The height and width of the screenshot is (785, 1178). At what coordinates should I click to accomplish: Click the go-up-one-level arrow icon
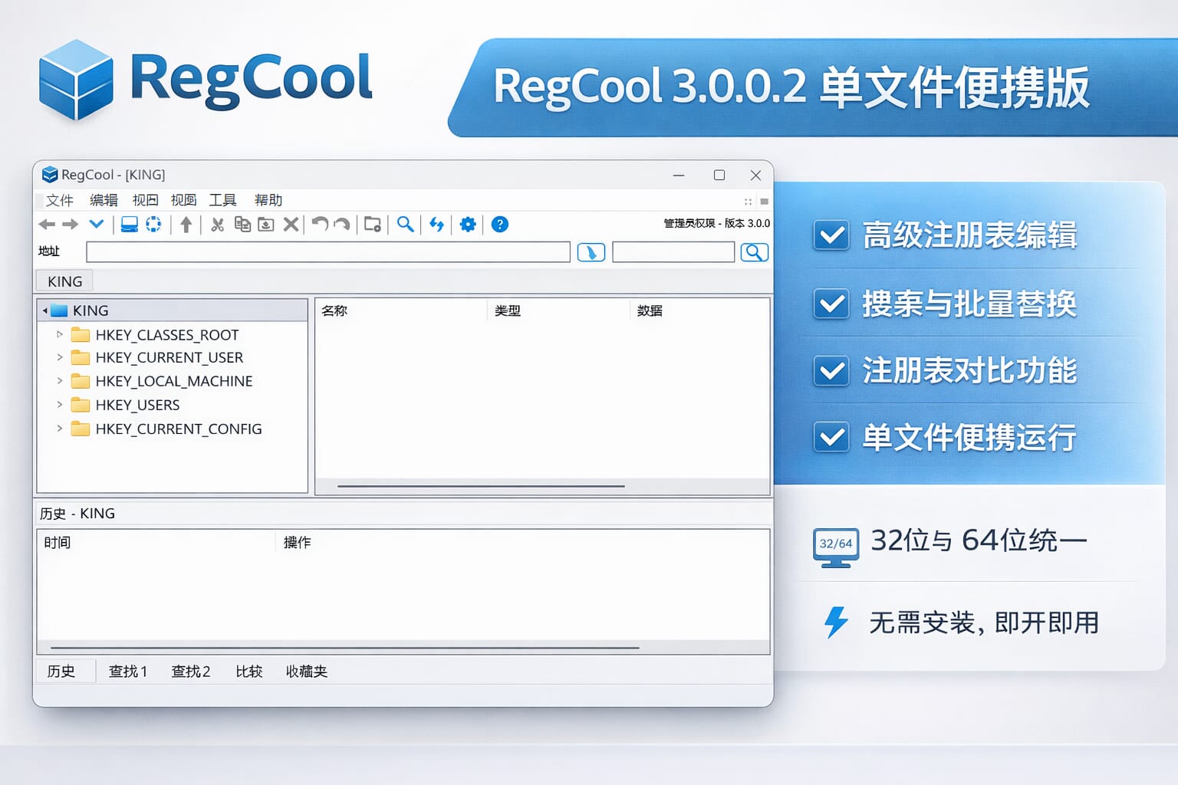(185, 224)
